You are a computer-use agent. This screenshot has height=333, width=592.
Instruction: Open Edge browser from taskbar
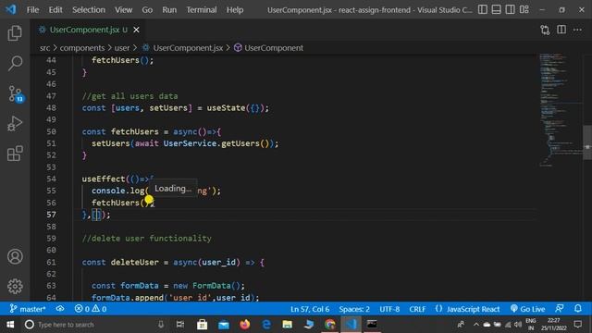(266, 325)
